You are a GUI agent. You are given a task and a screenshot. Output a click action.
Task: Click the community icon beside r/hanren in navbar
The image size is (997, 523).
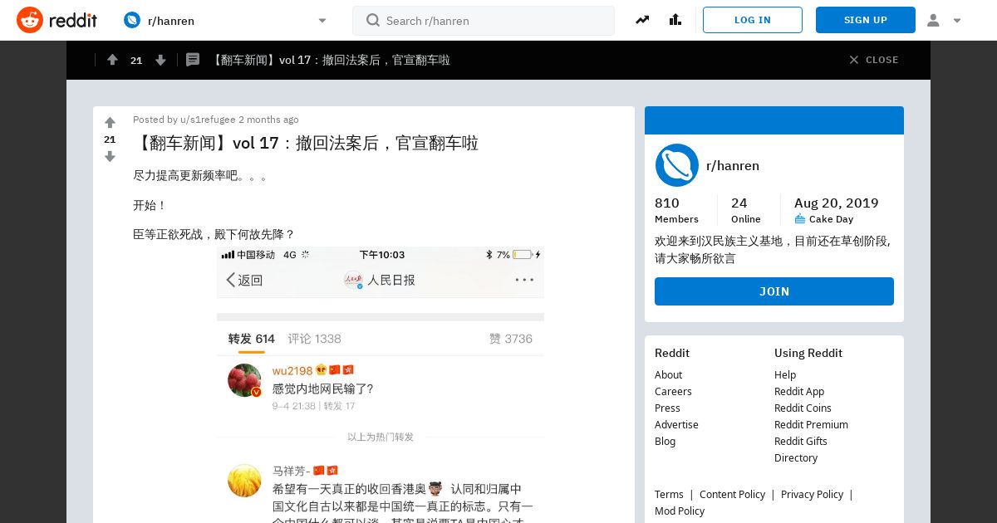(132, 20)
